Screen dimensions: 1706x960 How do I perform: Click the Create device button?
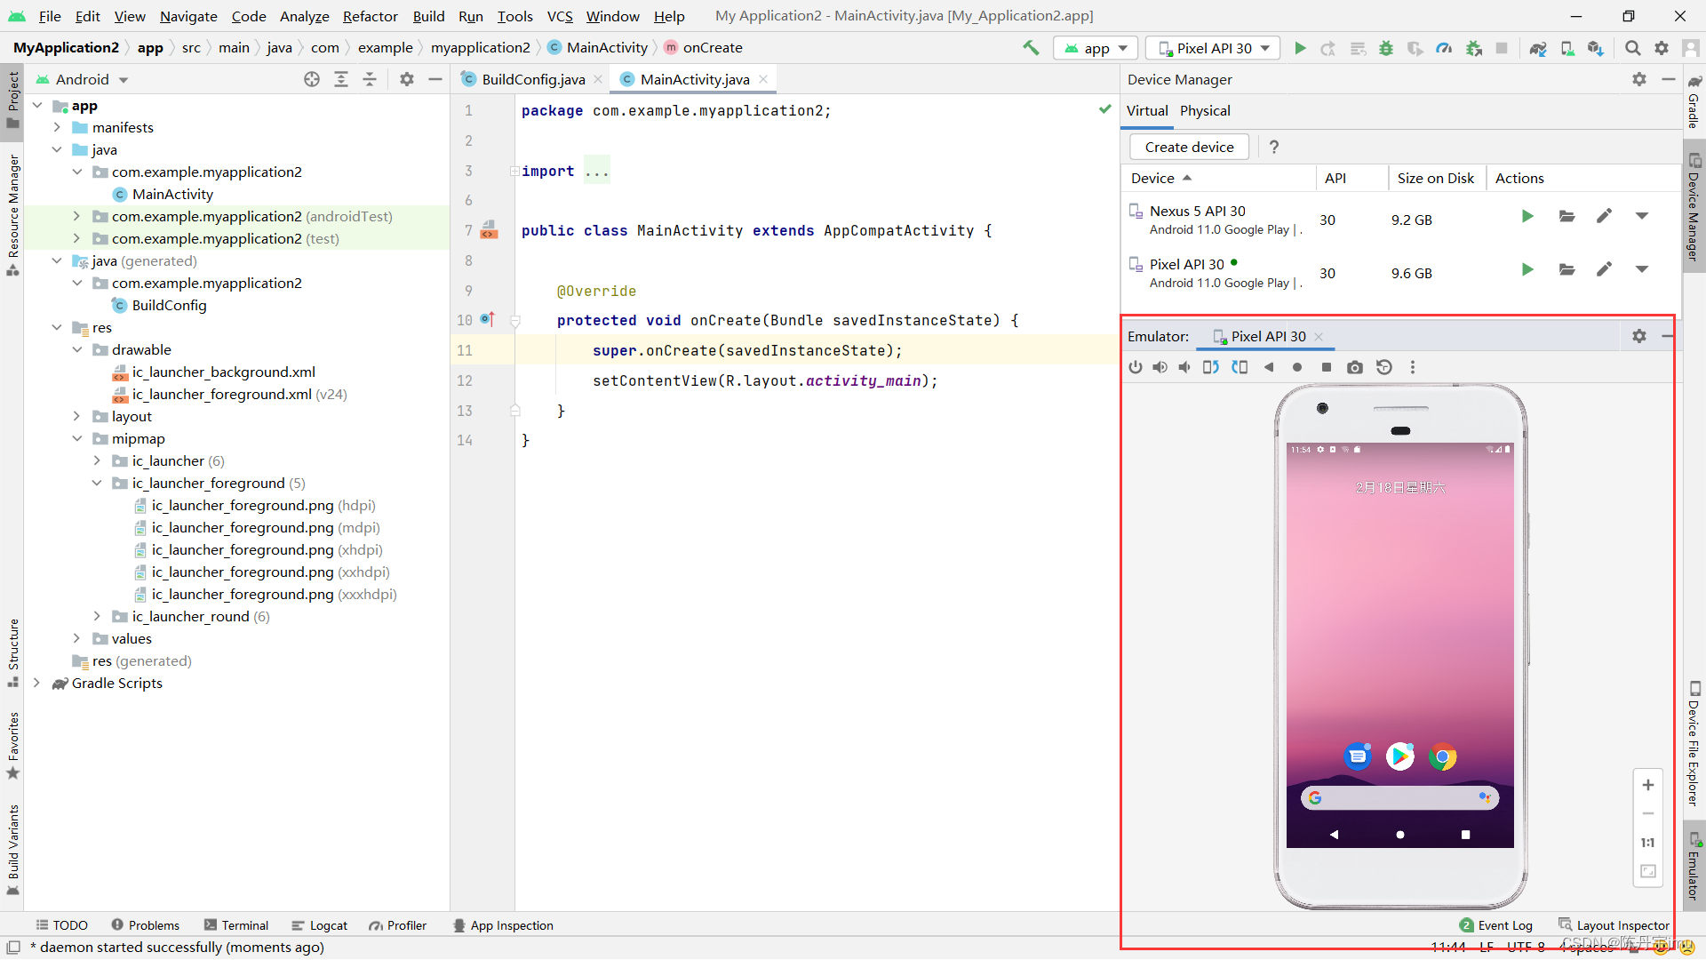click(1189, 147)
